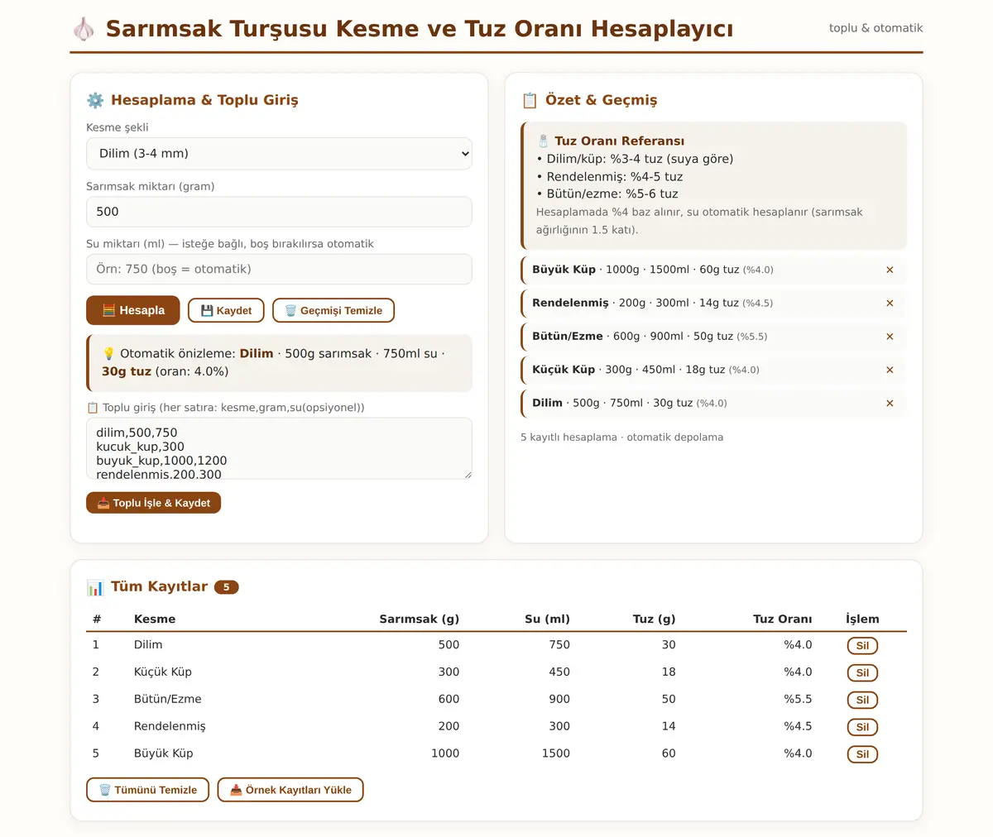Remove the Büyük Küp history entry
This screenshot has height=837, width=993.
click(890, 270)
